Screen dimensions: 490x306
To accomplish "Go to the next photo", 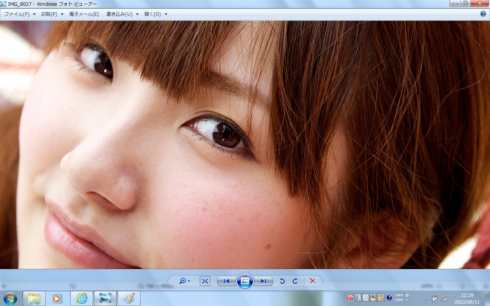I will click(x=263, y=281).
